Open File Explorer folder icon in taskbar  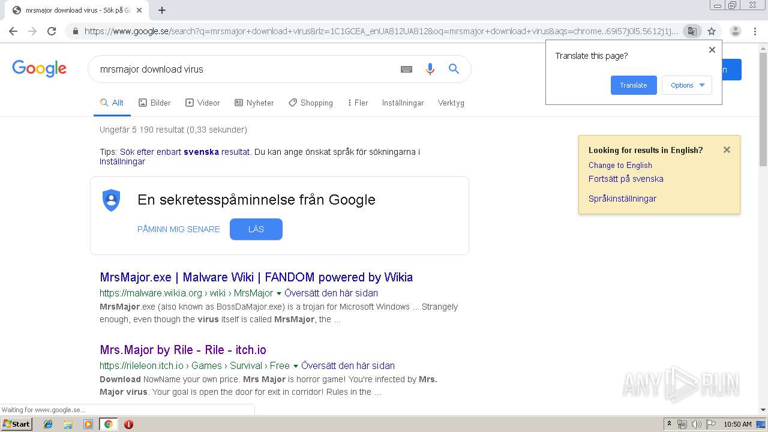[x=68, y=424]
